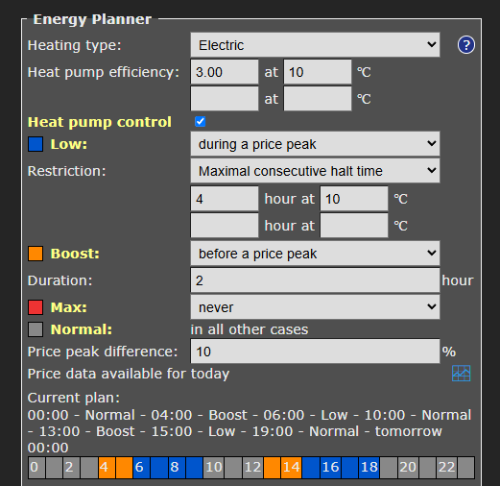Focus the Boost Duration field

[x=315, y=280]
